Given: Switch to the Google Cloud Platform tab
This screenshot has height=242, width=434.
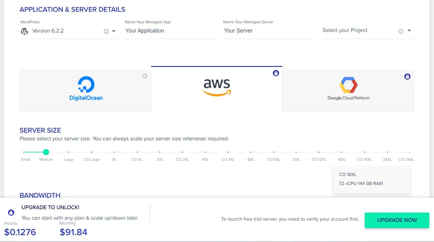Looking at the screenshot, I should point(348,91).
